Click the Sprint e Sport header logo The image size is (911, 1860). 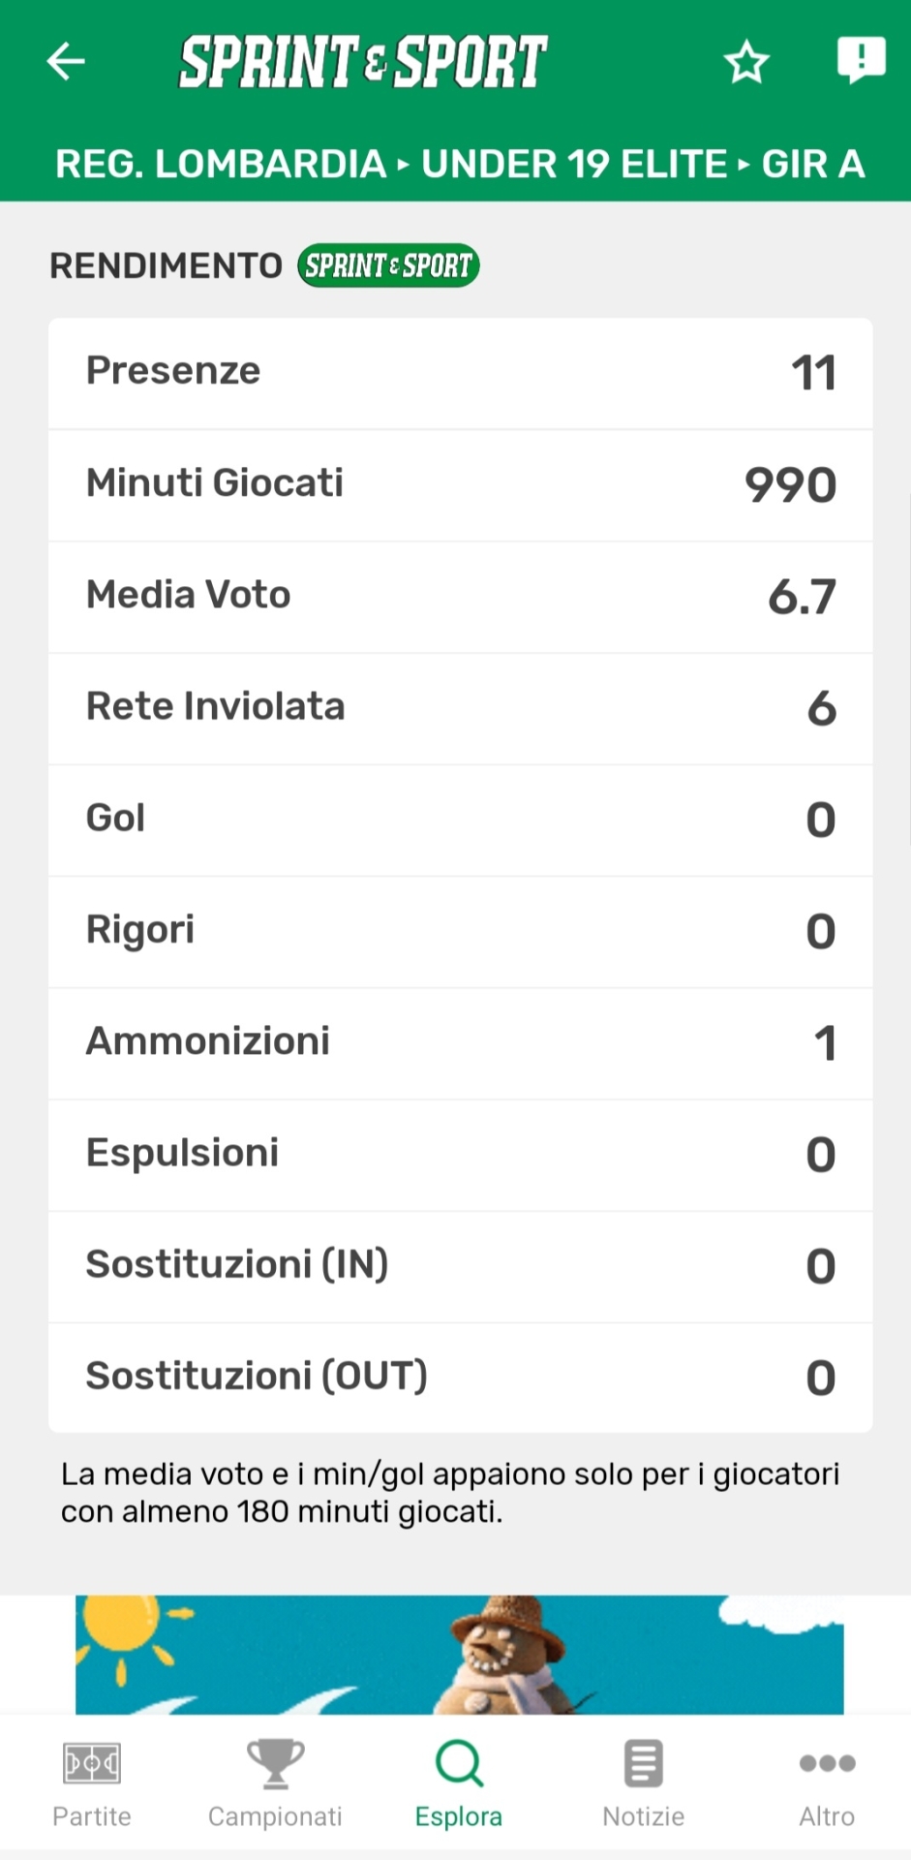[x=363, y=62]
